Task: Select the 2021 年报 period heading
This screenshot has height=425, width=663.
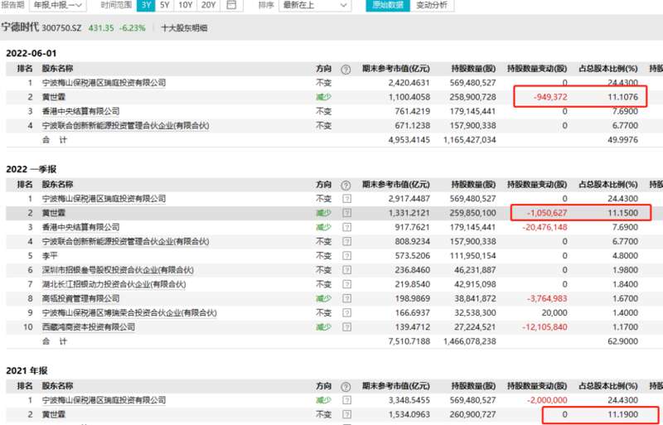Action: (x=27, y=371)
